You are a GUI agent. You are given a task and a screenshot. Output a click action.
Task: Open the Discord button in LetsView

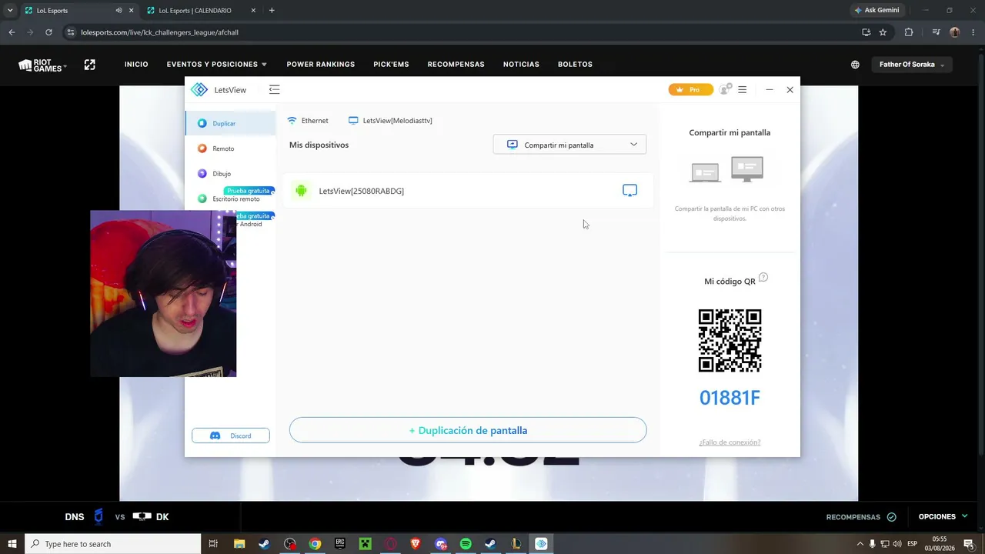tap(231, 436)
